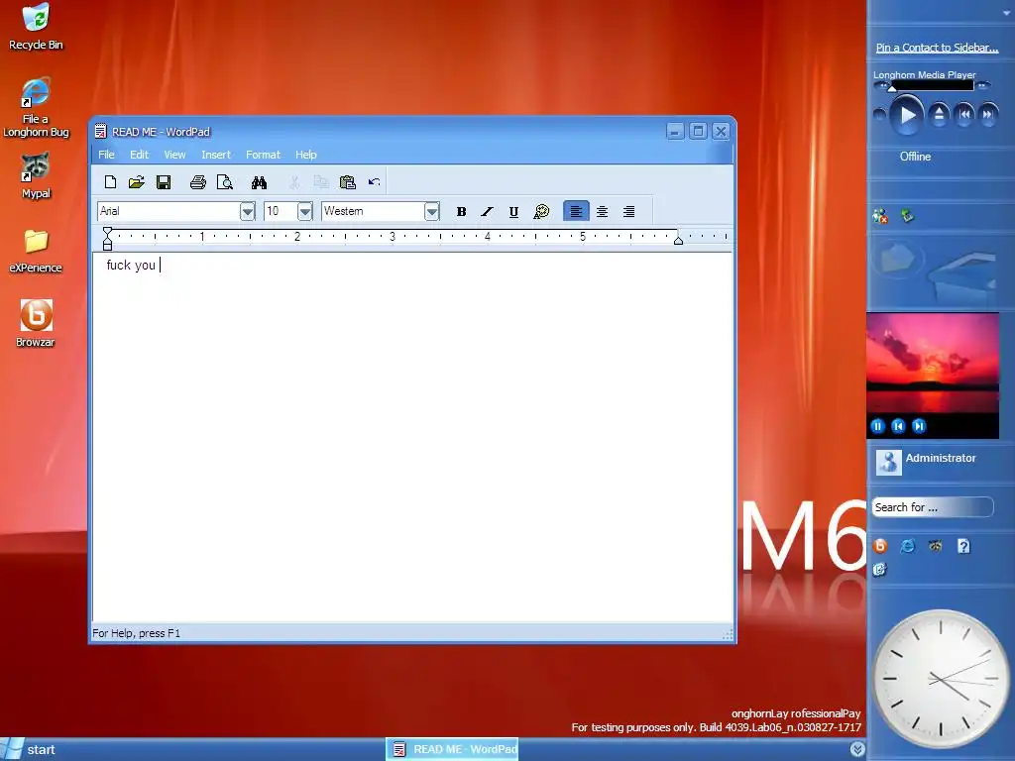1015x761 pixels.
Task: Pause the sidebar slideshow
Action: pyautogui.click(x=878, y=426)
